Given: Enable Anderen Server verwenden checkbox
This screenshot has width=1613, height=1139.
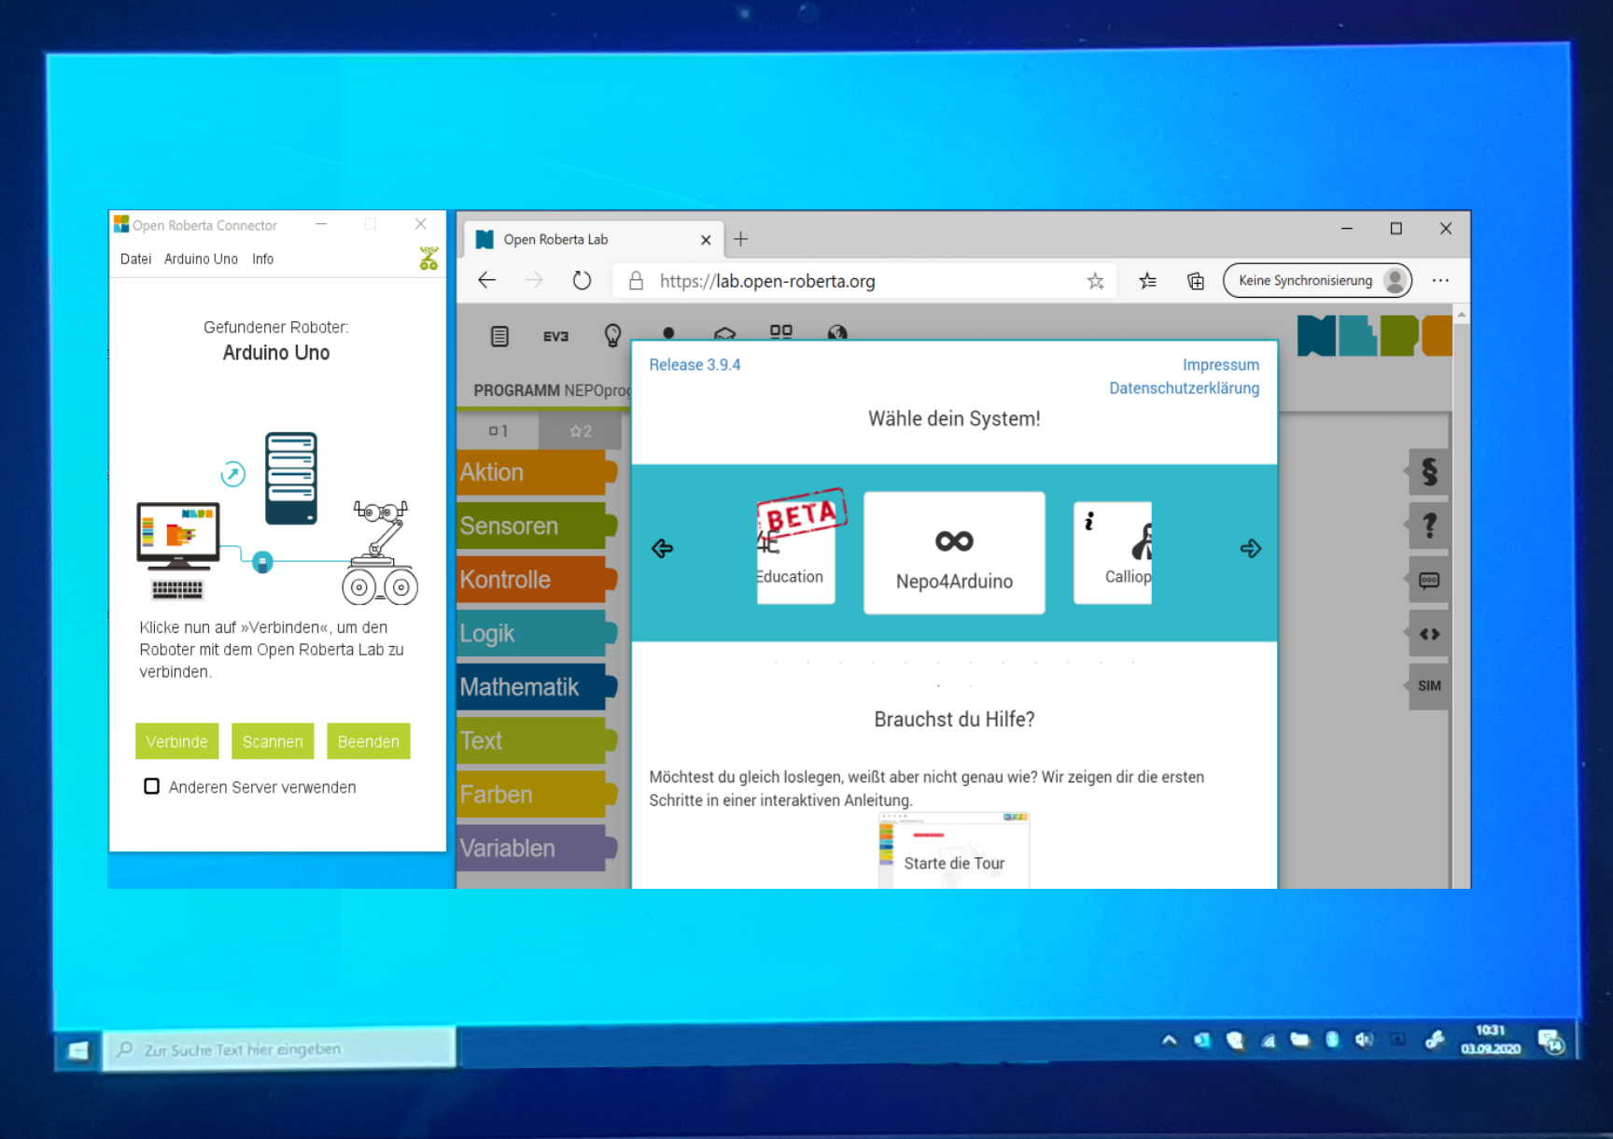Looking at the screenshot, I should (151, 786).
